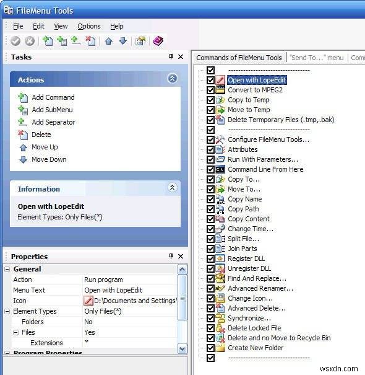Open the Edit menu
The height and width of the screenshot is (375, 365).
tap(38, 26)
